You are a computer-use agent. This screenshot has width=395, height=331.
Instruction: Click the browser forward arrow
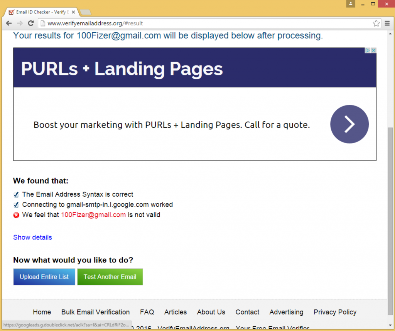point(20,23)
